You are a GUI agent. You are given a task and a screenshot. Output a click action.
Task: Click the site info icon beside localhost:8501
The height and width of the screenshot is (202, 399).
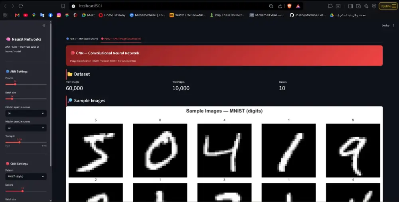[x=73, y=6]
